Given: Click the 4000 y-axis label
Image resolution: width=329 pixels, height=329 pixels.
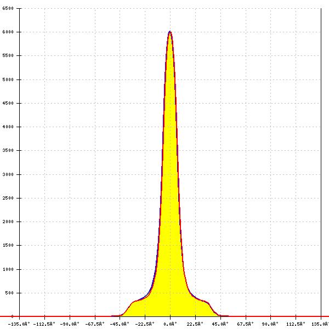Looking at the screenshot, I should point(8,127).
